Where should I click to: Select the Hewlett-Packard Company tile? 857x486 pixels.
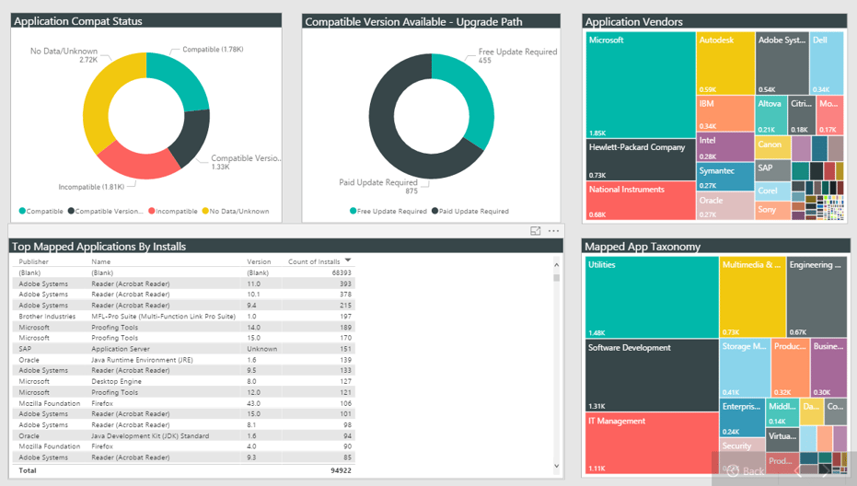[640, 159]
